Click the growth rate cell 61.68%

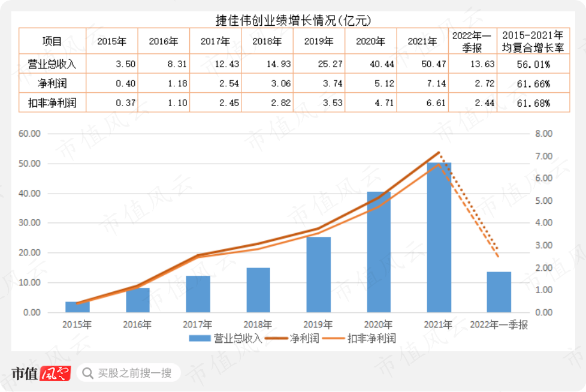tap(533, 103)
